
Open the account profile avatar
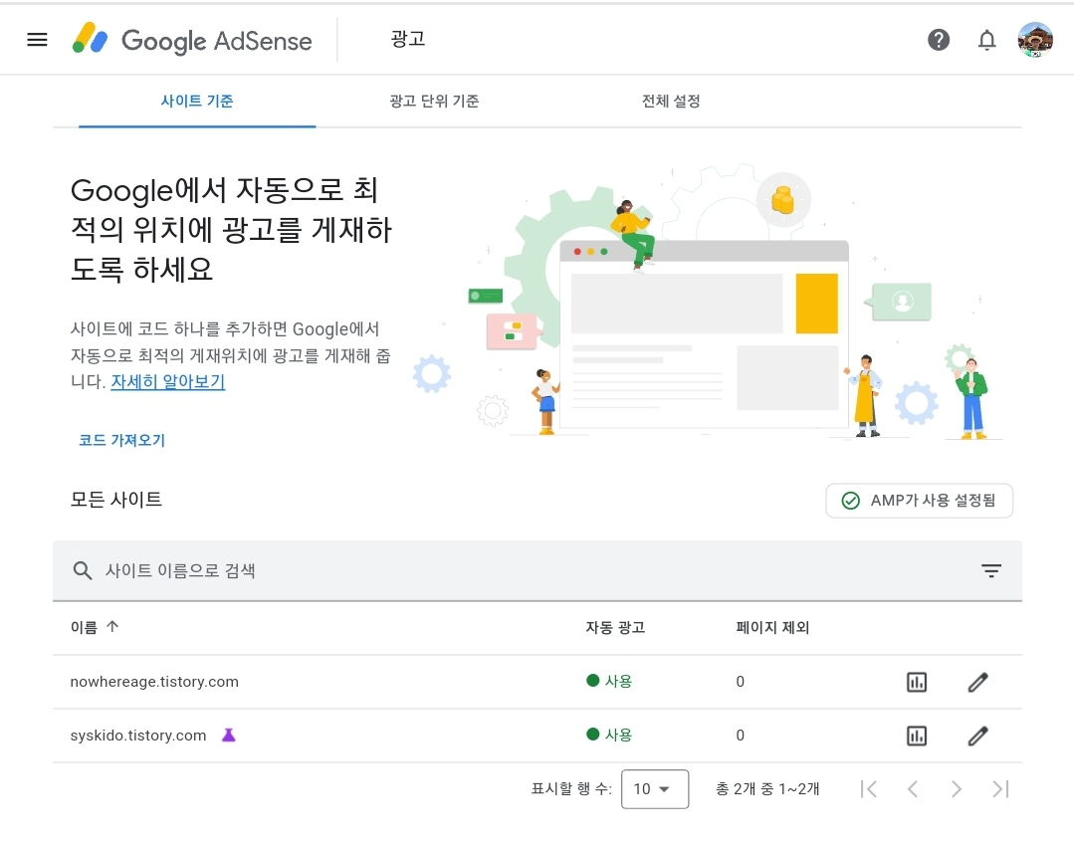pos(1035,40)
